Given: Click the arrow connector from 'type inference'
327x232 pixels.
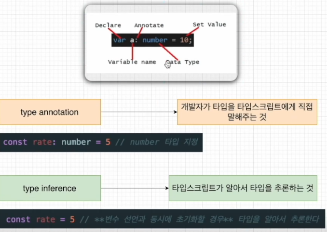Looking at the screenshot, I should click(135, 188).
